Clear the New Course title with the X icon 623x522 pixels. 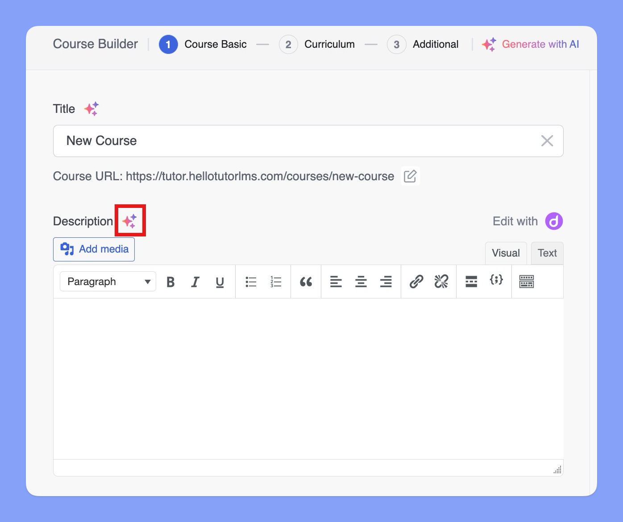pos(547,141)
